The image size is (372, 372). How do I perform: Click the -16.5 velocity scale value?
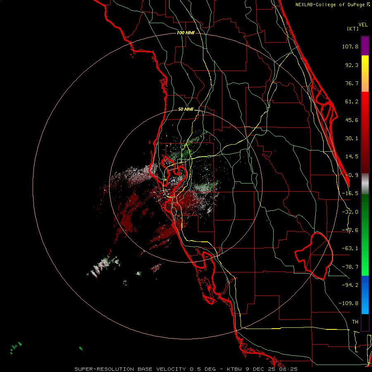350,193
